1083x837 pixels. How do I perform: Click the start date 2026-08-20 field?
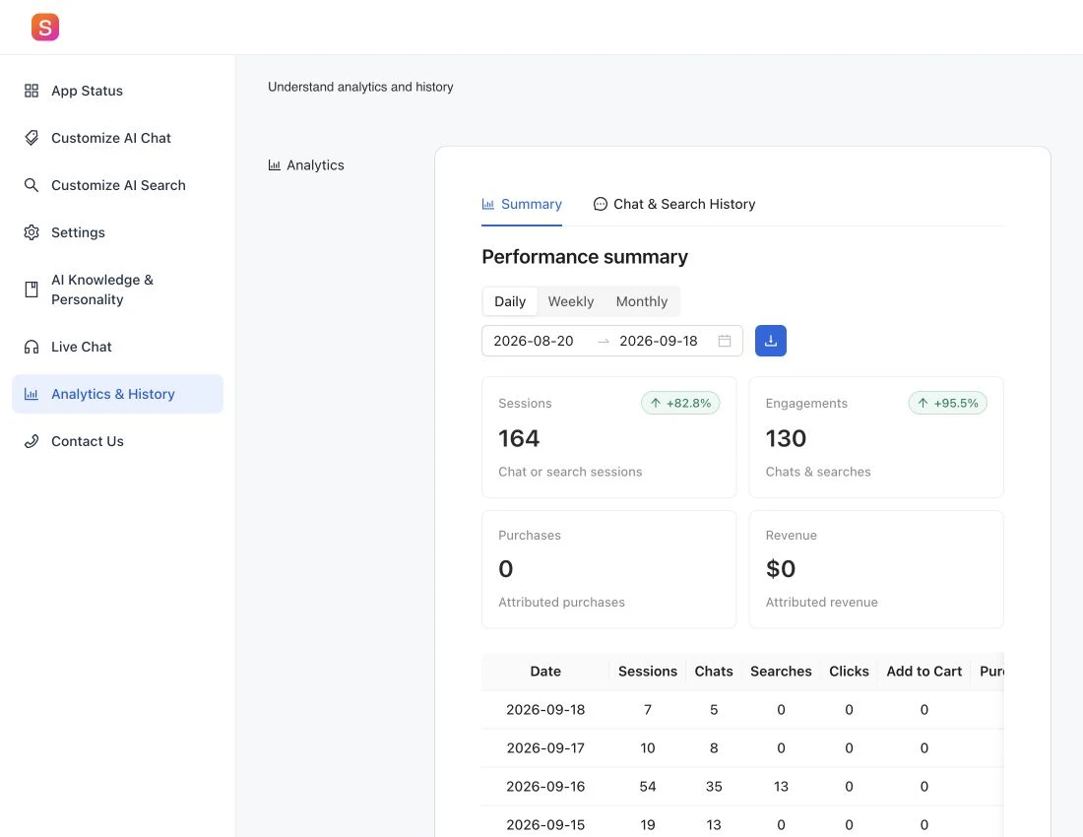point(534,341)
